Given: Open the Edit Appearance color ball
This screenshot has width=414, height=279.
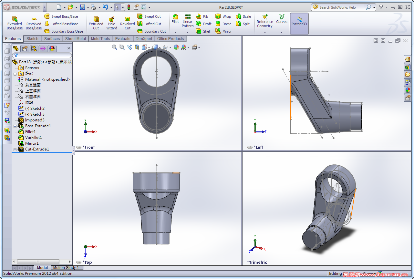Looking at the screenshot, I should pos(176,47).
